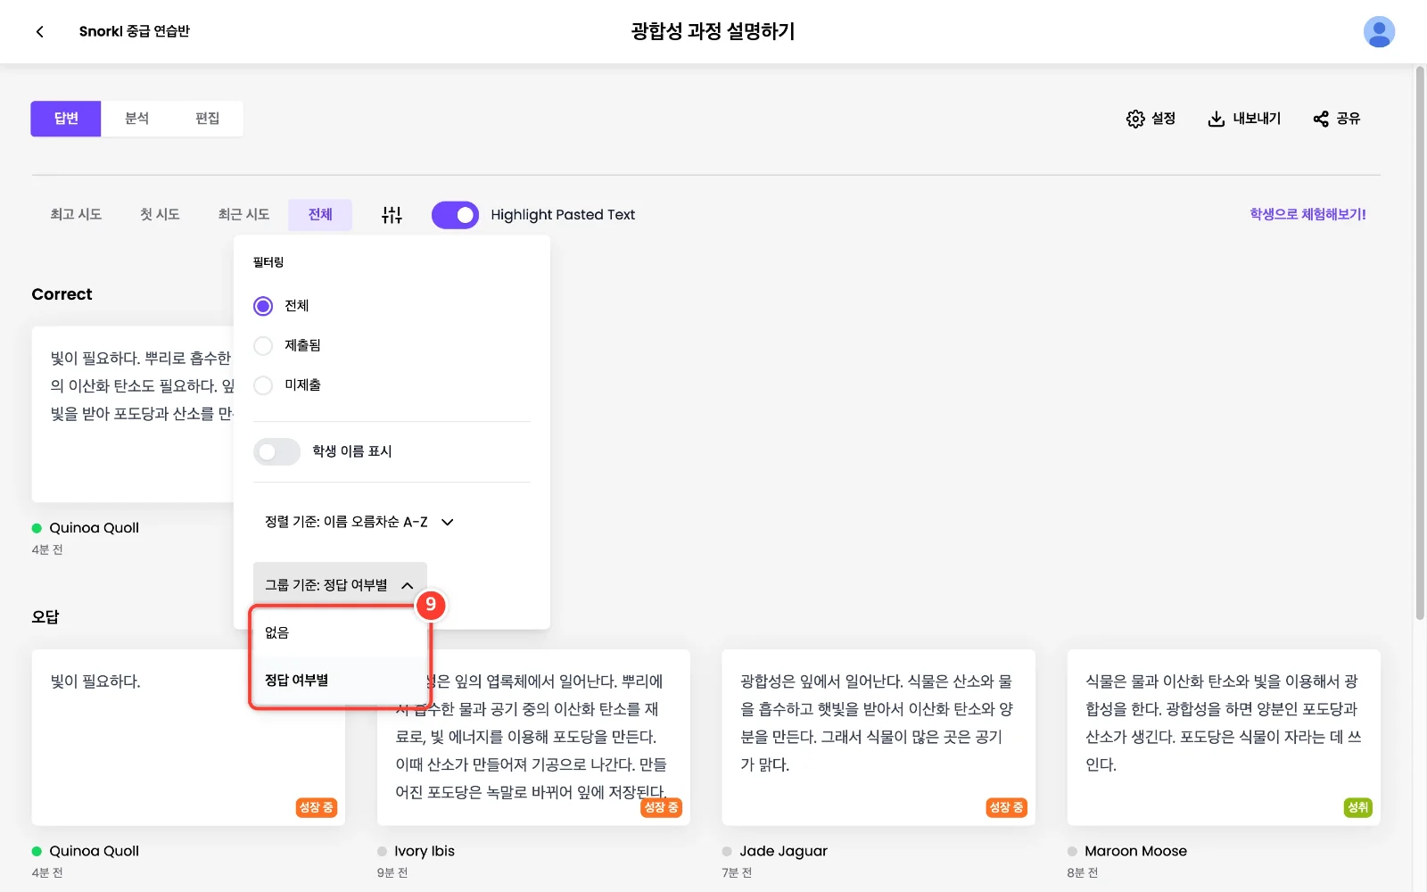This screenshot has height=892, width=1427.
Task: Select the 미제출 radio option
Action: (263, 385)
